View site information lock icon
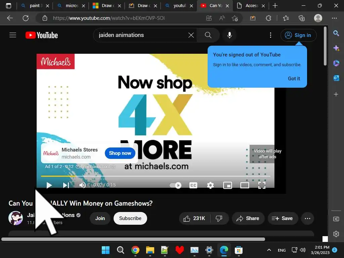 click(45, 18)
